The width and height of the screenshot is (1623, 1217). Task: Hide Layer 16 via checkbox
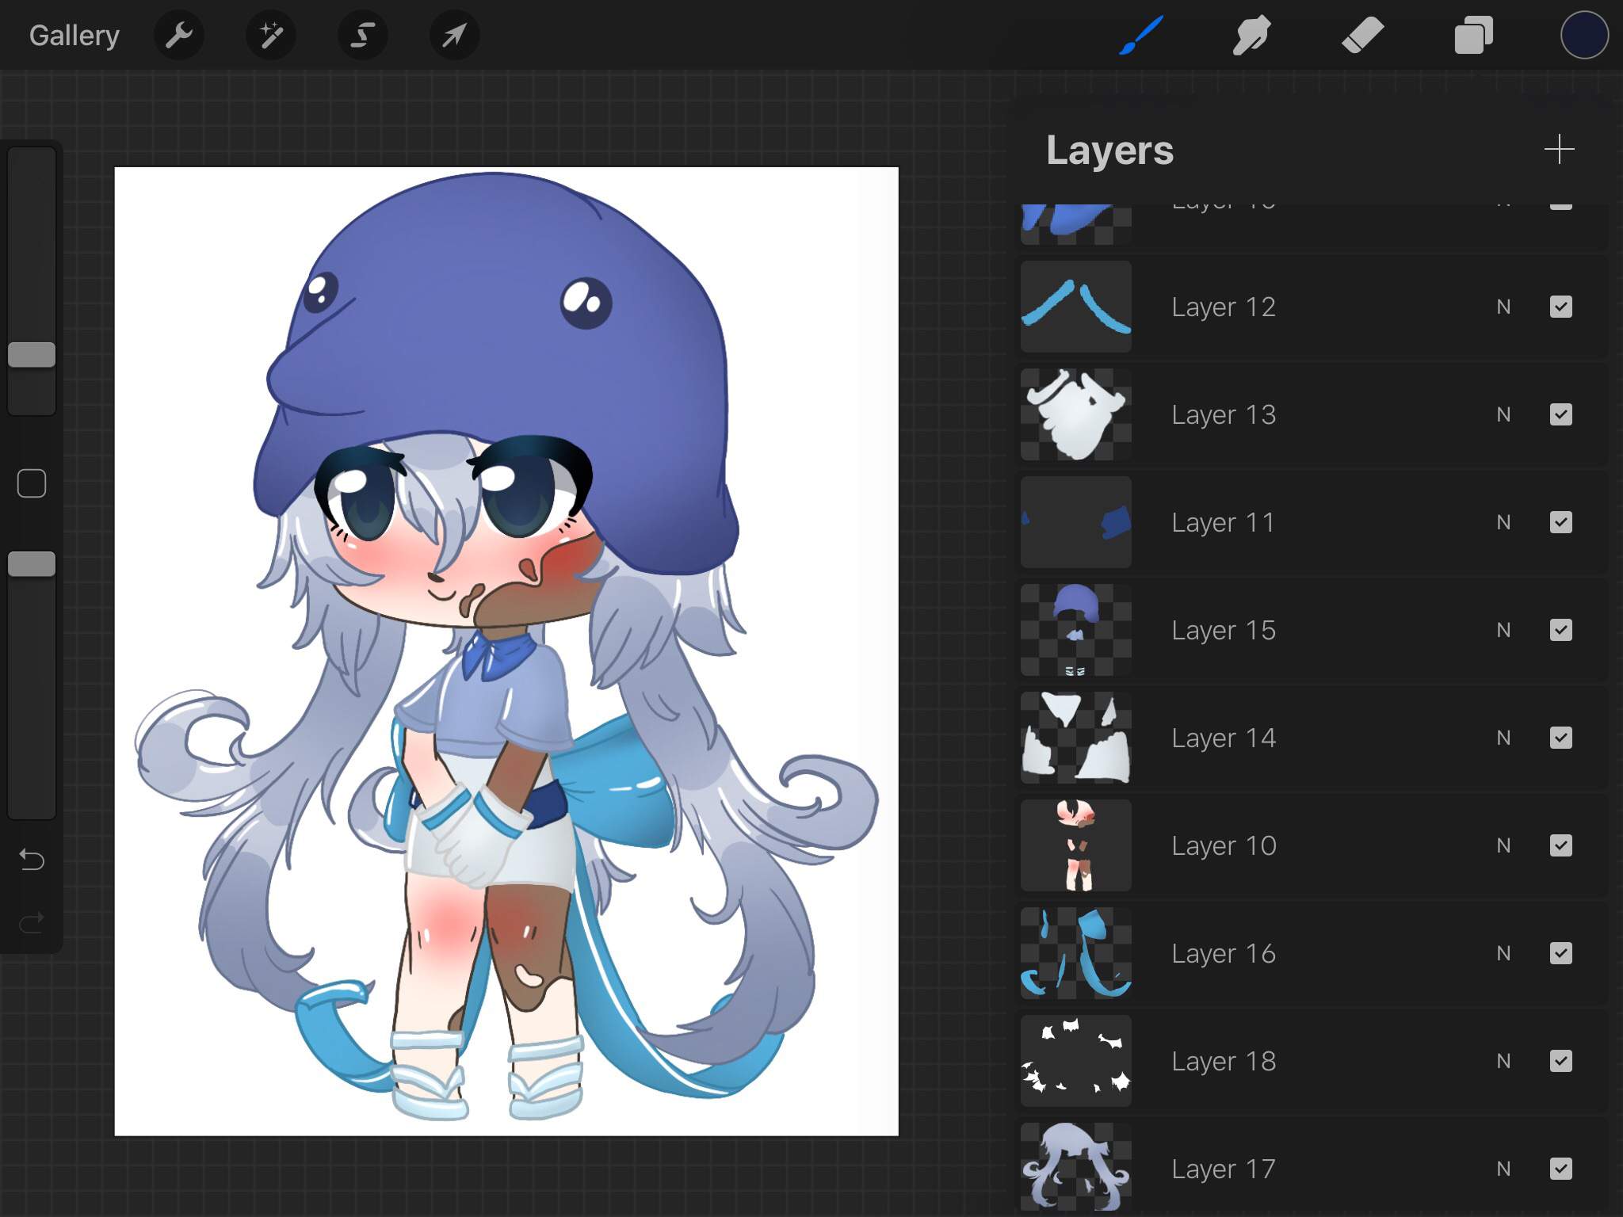point(1560,953)
